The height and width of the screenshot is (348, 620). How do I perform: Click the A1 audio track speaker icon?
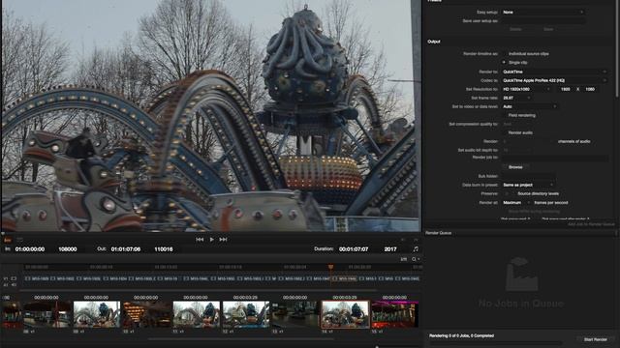click(14, 284)
